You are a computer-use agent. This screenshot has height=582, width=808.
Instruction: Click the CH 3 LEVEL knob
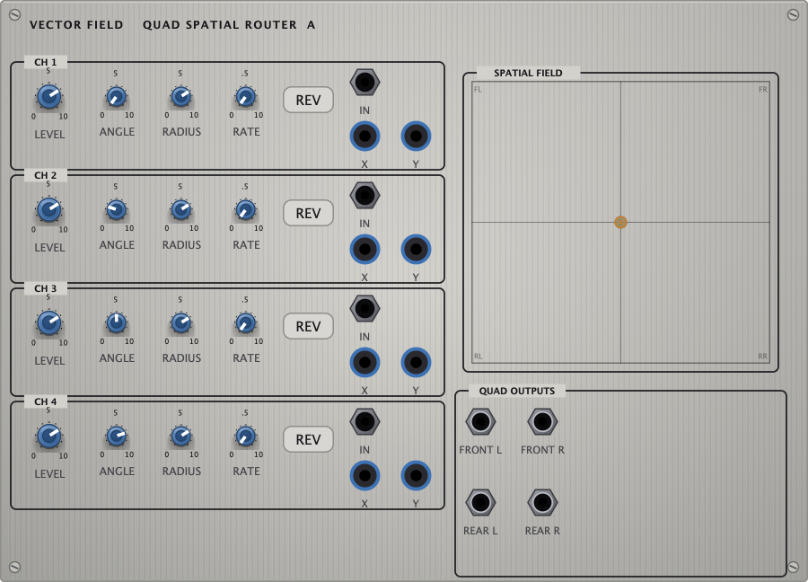click(x=49, y=323)
